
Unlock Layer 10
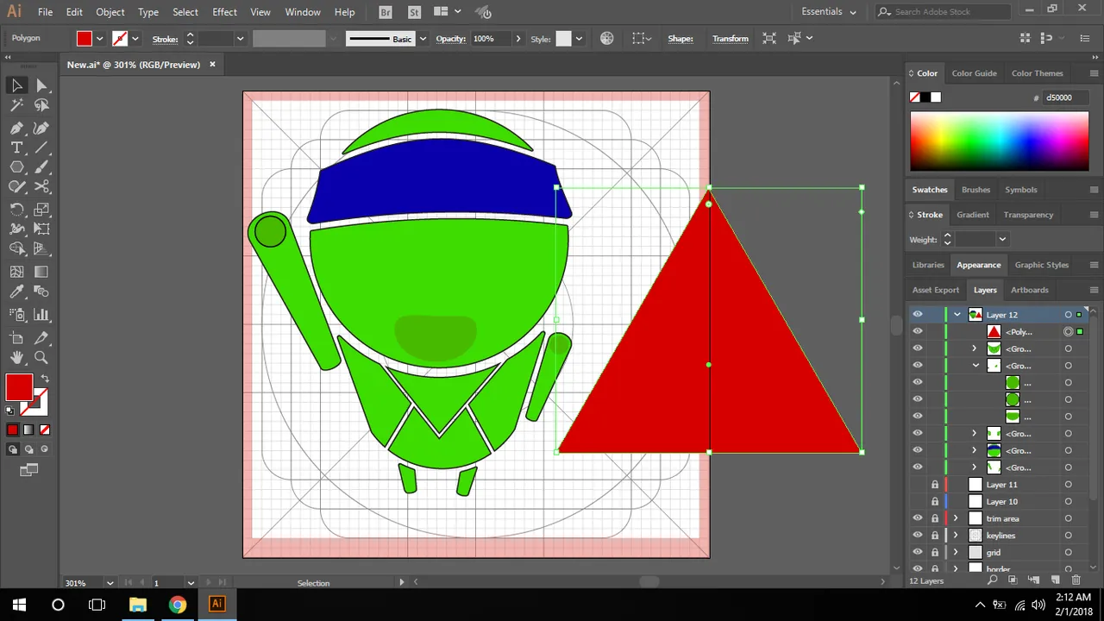coord(935,501)
